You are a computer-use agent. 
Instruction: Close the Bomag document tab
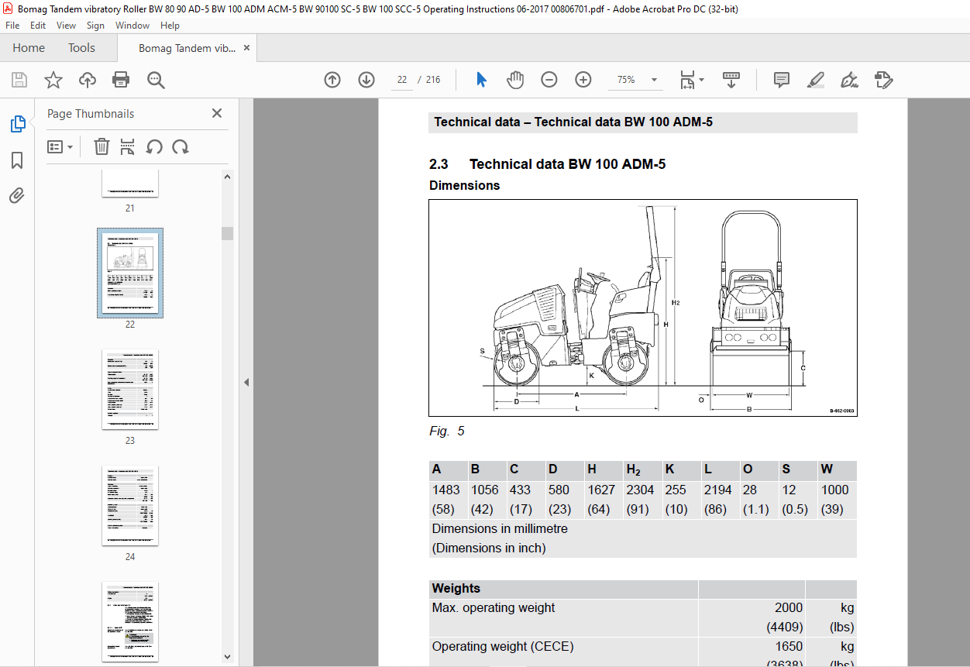pyautogui.click(x=246, y=48)
